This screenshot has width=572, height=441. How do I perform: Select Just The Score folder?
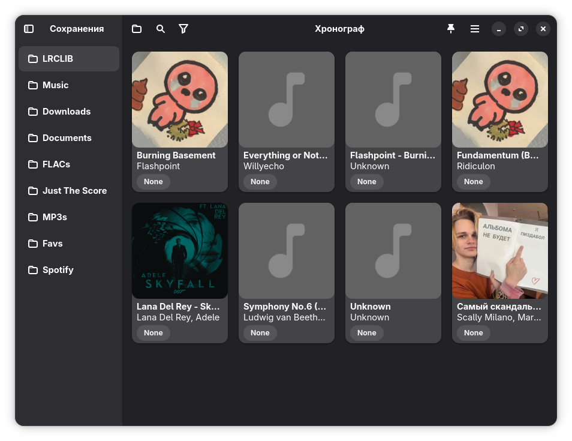(x=74, y=191)
